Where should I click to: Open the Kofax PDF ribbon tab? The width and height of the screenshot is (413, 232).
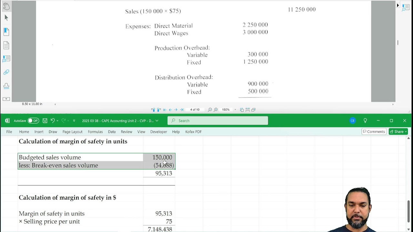click(194, 132)
